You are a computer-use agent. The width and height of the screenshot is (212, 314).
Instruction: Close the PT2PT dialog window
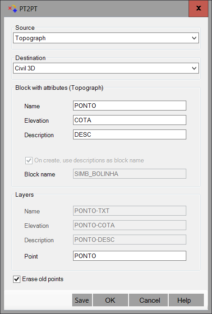[198, 9]
